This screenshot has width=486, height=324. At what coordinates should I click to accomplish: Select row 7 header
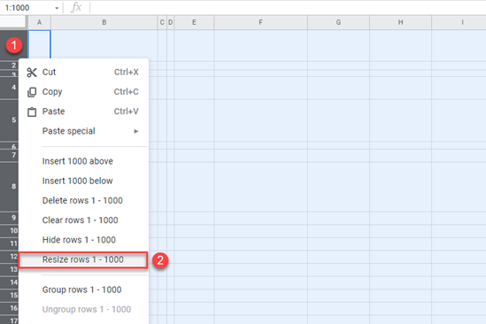tap(10, 155)
